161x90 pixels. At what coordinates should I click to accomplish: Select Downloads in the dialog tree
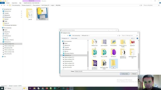(x=67, y=47)
